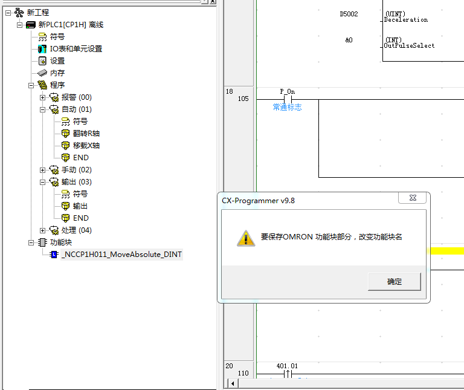464x390 pixels.
Task: Select the 内存 memory icon
Action: [x=42, y=73]
